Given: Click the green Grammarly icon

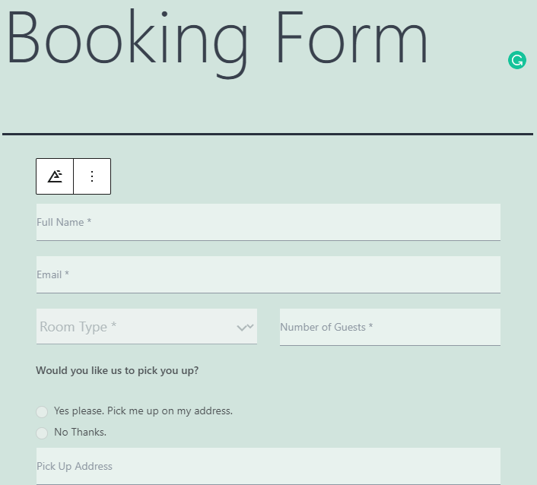Looking at the screenshot, I should pyautogui.click(x=516, y=60).
